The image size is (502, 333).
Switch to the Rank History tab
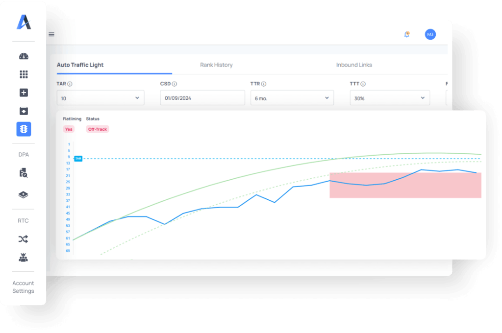coord(216,65)
